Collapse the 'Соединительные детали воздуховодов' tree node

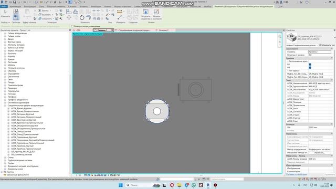tap(5, 106)
